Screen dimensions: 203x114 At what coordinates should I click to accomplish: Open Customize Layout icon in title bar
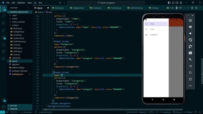pos(181,3)
